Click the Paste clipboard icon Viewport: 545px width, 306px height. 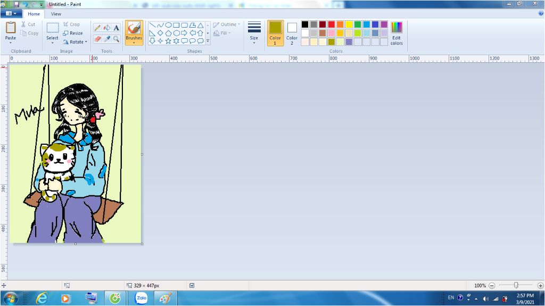pos(11,28)
